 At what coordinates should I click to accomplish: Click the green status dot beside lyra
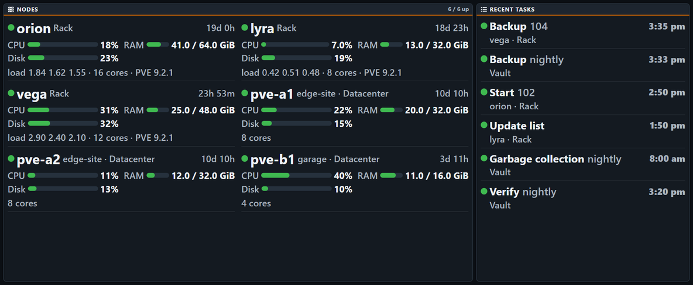point(245,28)
